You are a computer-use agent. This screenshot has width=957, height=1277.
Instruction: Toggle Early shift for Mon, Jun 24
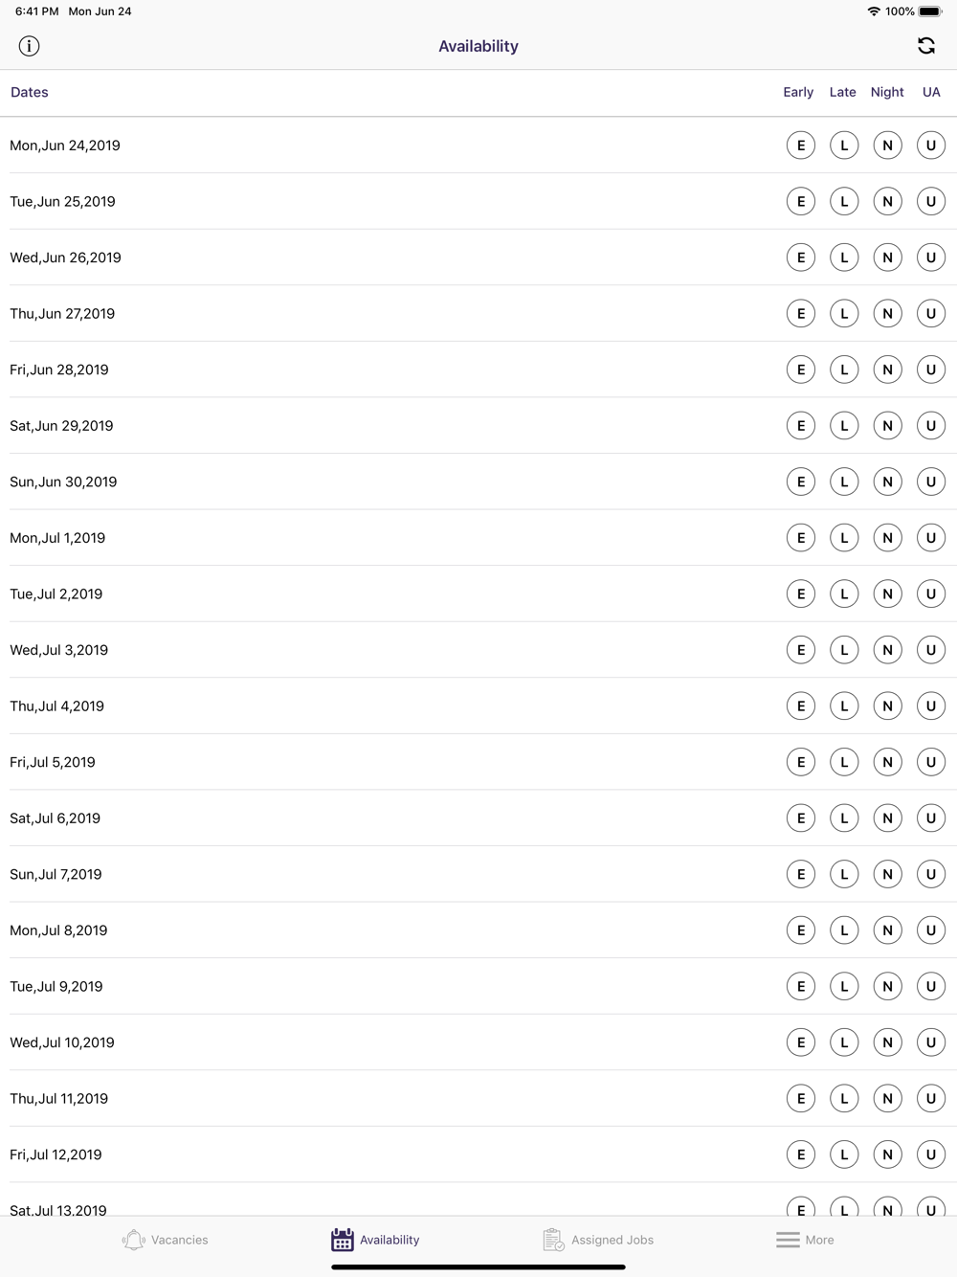coord(801,146)
